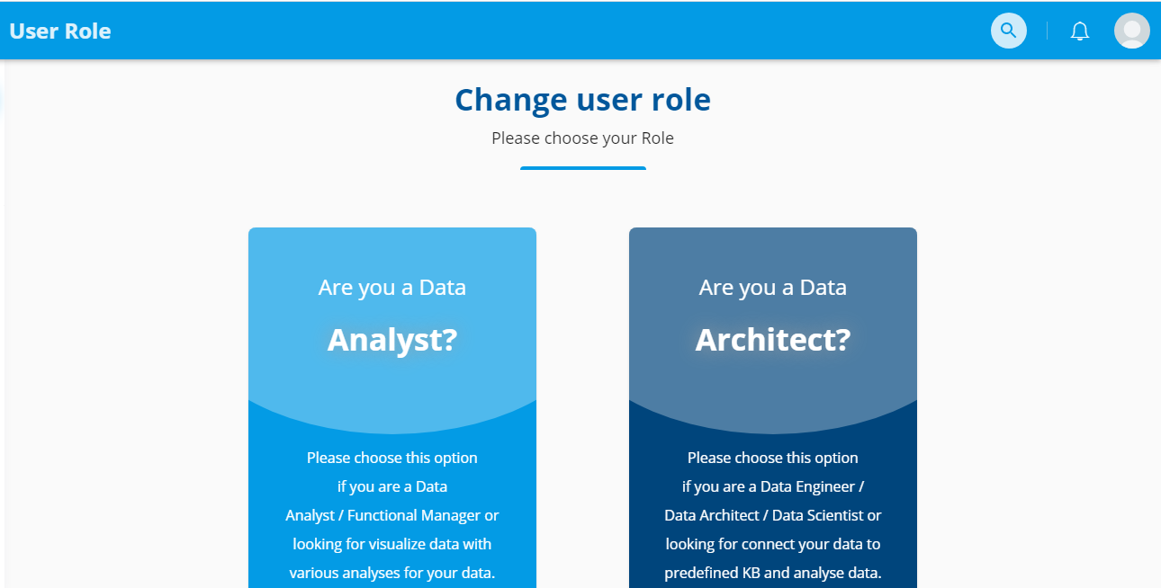Click the User Role header title
1161x588 pixels.
coord(60,31)
